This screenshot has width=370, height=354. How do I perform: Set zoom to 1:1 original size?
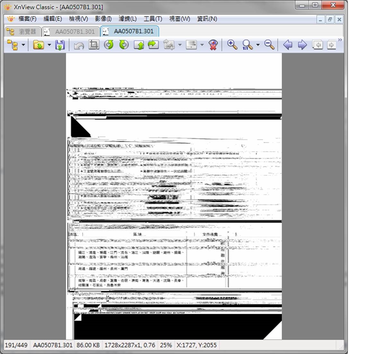click(x=247, y=45)
